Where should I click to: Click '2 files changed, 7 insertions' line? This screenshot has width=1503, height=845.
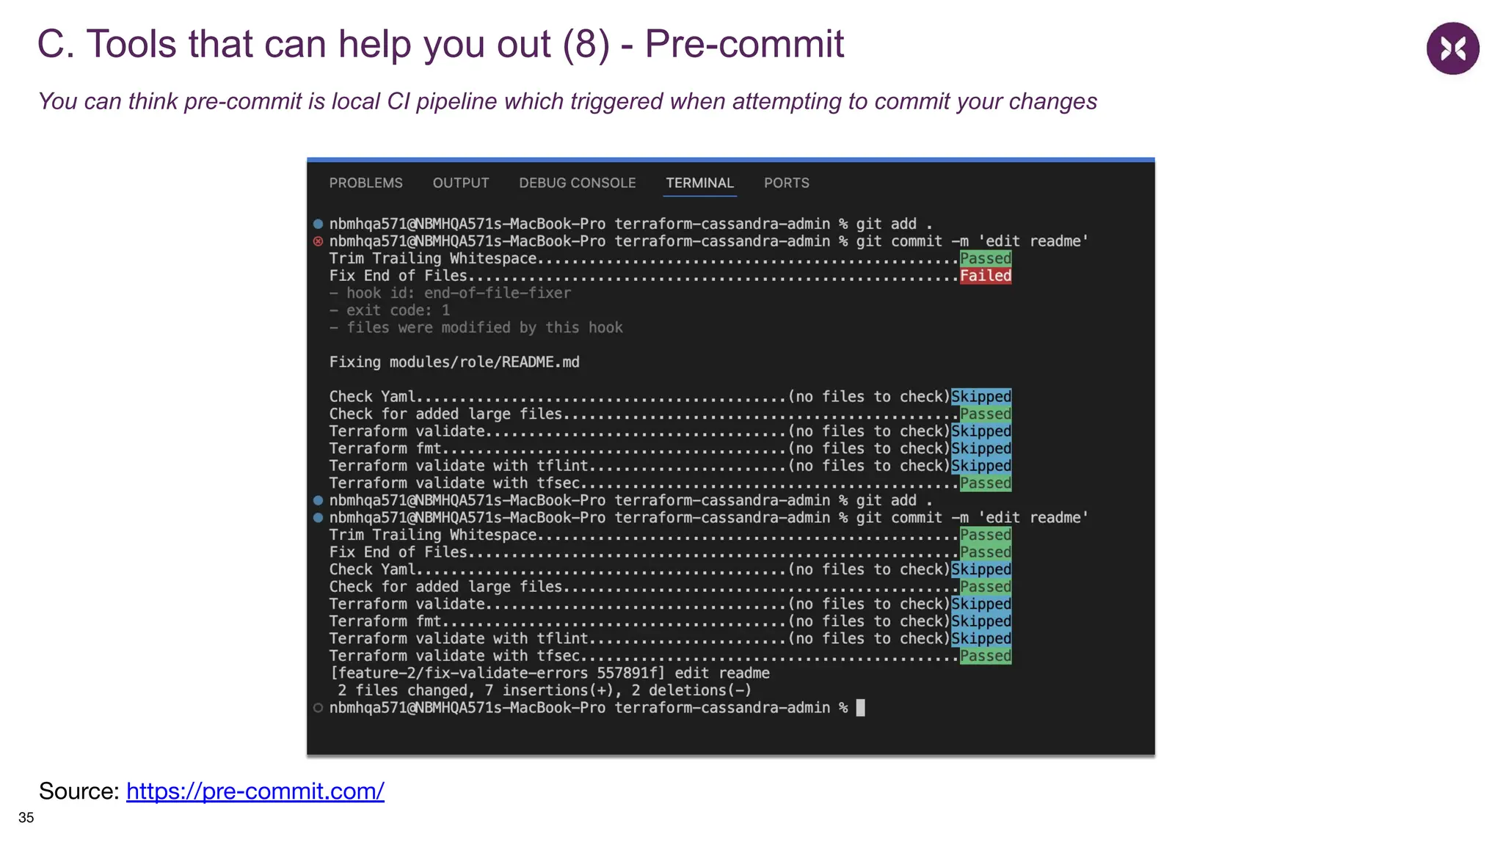pos(545,690)
